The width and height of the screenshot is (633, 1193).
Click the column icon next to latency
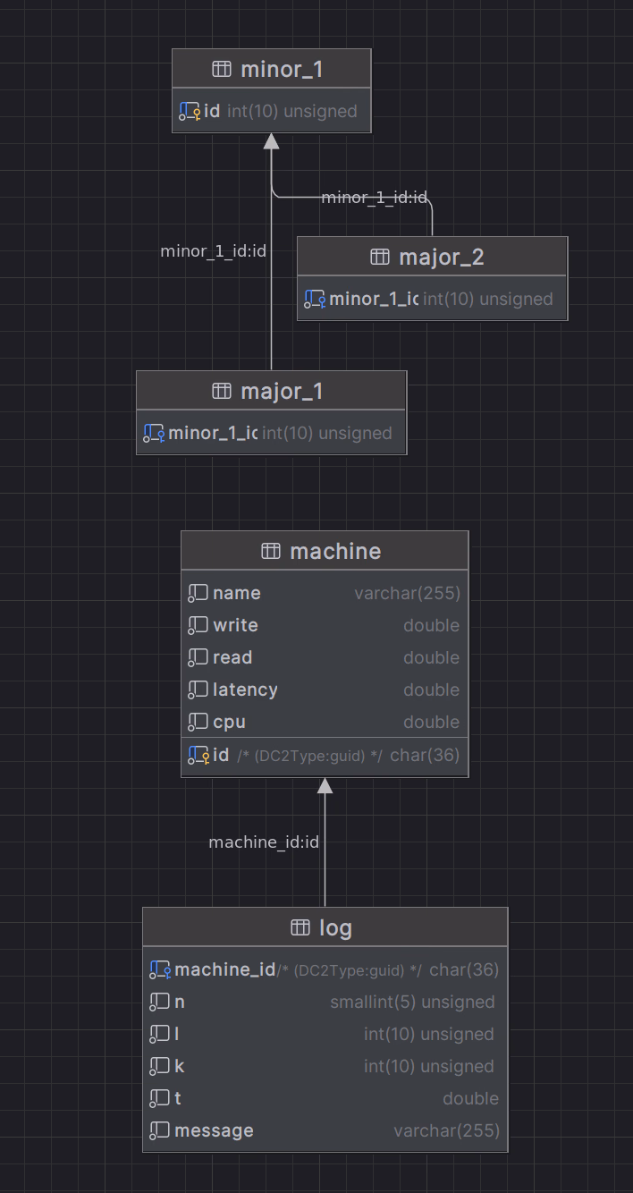198,690
